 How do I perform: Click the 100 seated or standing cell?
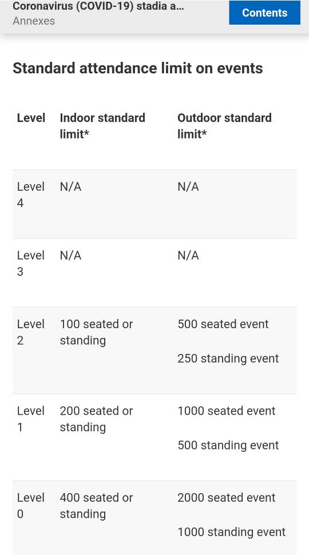pos(96,332)
